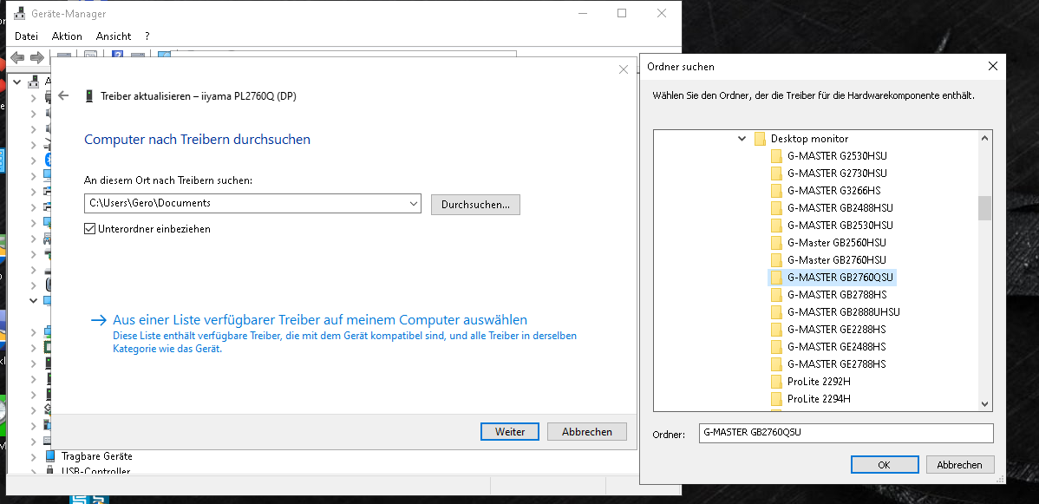Click the Ordner text field
The height and width of the screenshot is (504, 1039).
(x=846, y=433)
